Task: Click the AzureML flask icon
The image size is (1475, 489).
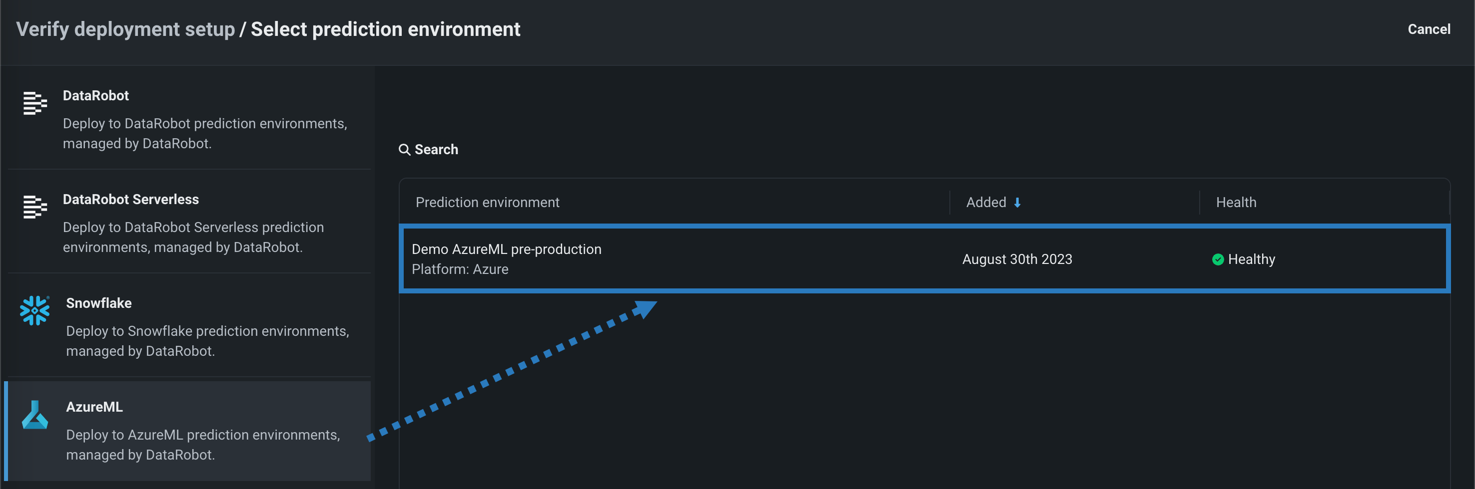Action: 34,415
